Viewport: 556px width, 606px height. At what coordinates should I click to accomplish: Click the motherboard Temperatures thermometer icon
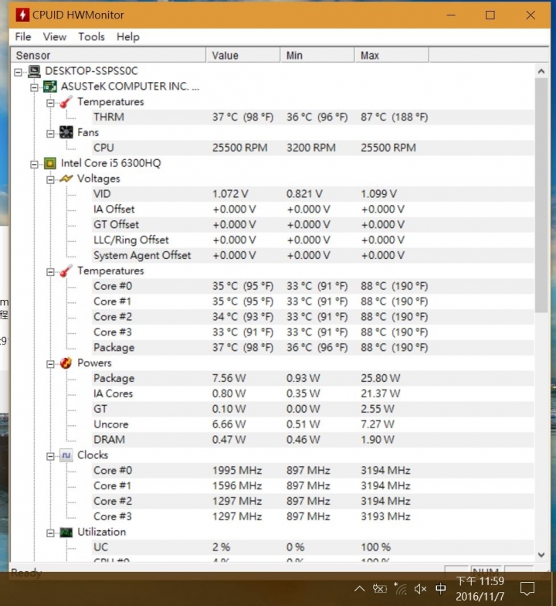pos(66,102)
